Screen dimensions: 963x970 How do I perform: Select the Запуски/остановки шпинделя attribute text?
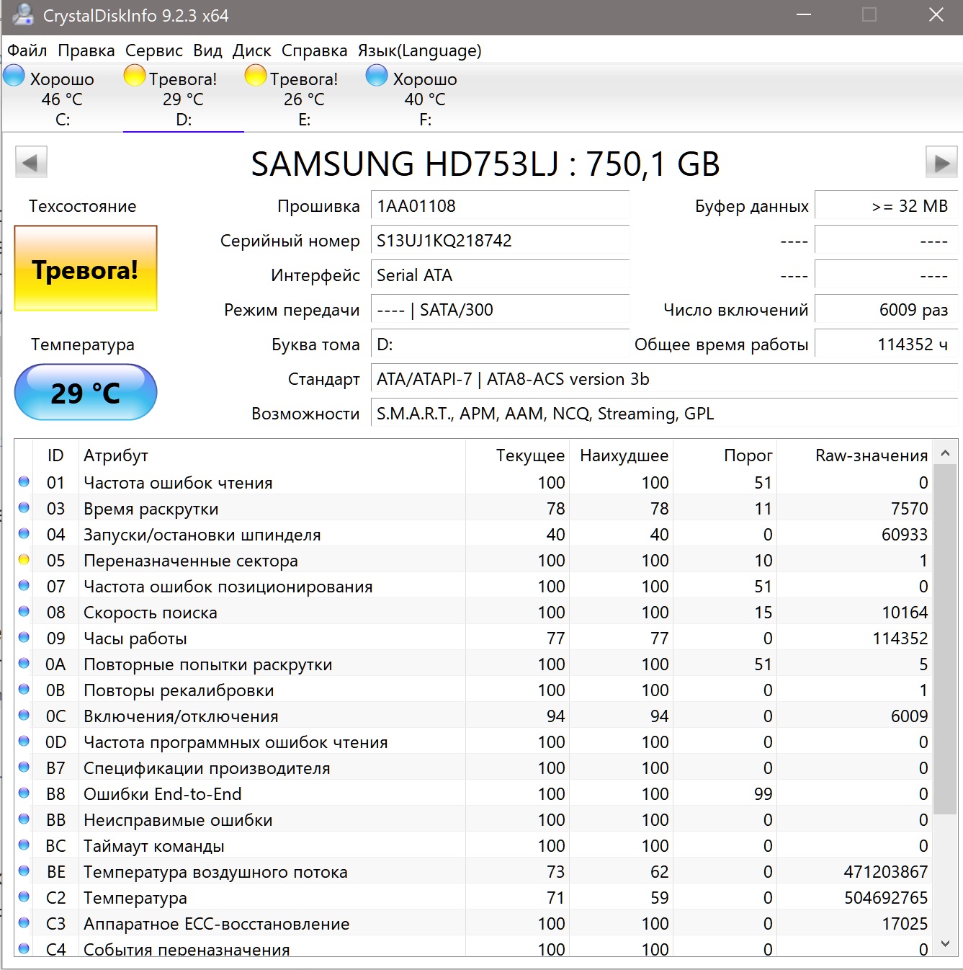(x=202, y=535)
